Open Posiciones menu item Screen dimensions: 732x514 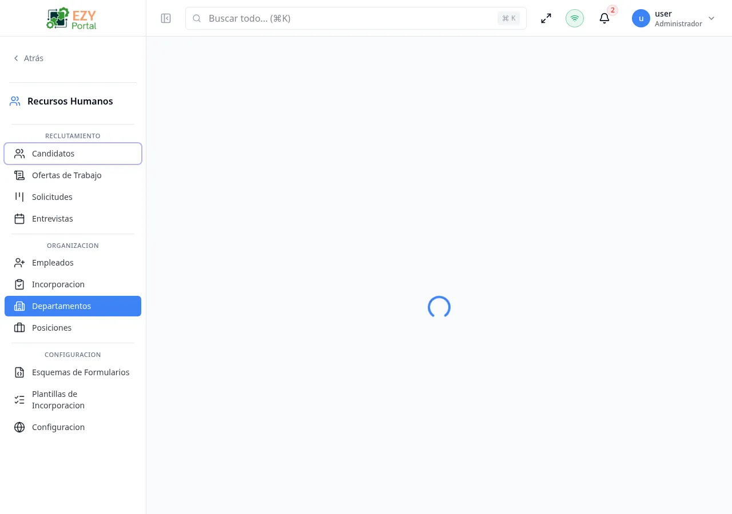pos(73,328)
